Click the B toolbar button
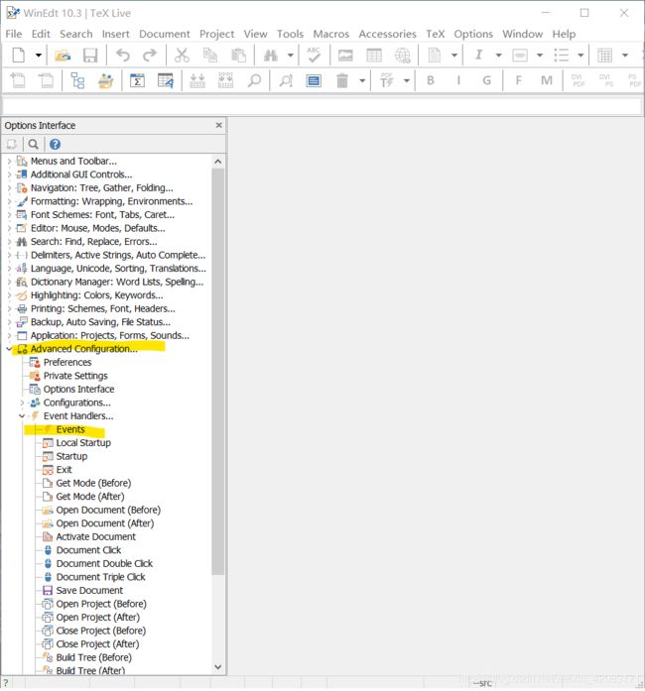The width and height of the screenshot is (645, 691). 431,80
